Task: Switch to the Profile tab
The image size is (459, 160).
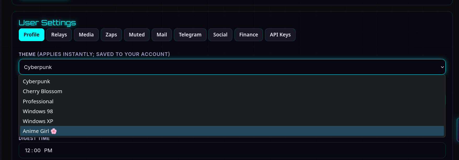Action: 32,35
